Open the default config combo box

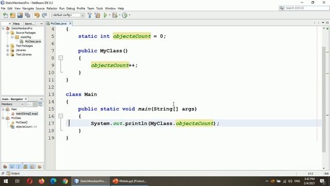click(x=68, y=15)
